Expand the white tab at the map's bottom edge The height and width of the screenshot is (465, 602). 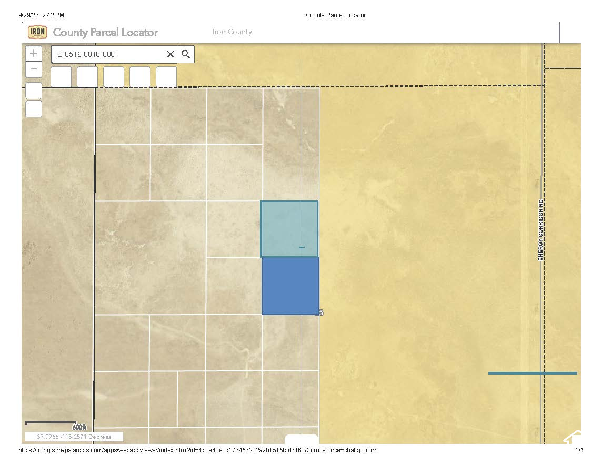302,439
